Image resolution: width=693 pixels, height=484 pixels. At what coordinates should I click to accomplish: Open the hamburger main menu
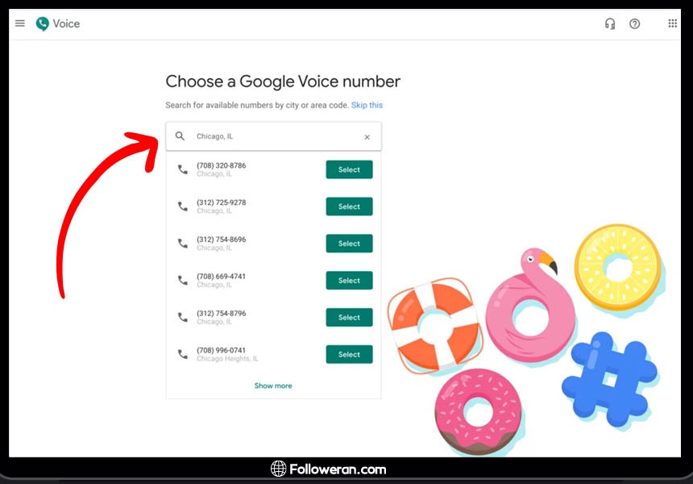(20, 23)
